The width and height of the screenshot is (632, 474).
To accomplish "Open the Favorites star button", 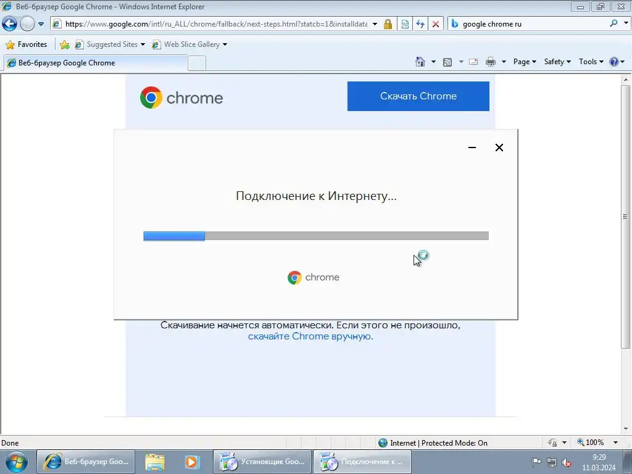I will 27,44.
